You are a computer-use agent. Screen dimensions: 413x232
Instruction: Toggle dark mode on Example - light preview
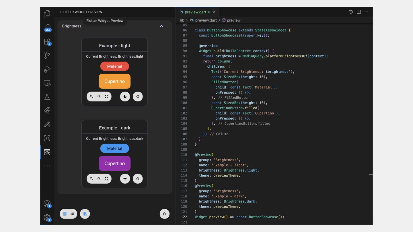coord(125,97)
